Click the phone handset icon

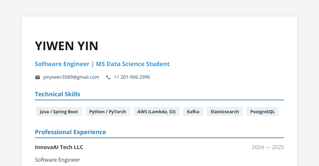click(108, 77)
